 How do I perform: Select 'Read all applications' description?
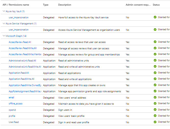[69, 73]
